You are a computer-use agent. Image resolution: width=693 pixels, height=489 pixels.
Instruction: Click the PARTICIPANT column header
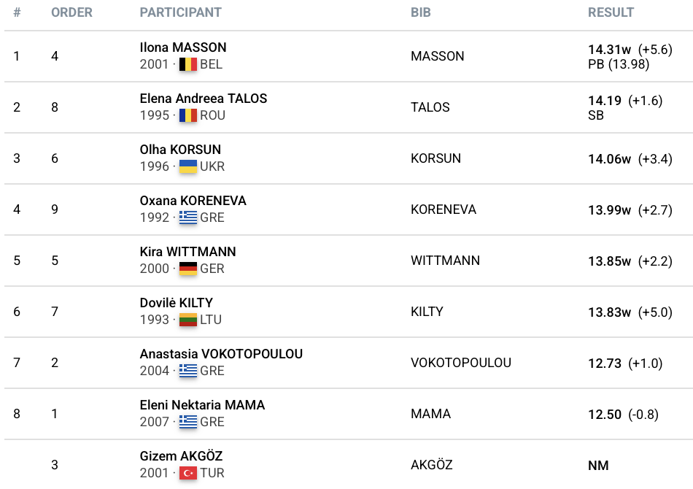[x=180, y=12]
